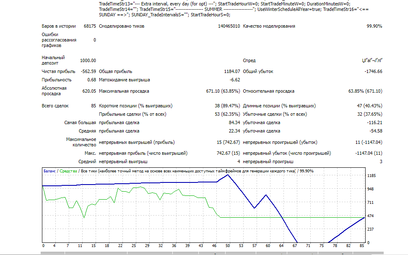The height and width of the screenshot is (255, 408).
Task: Click the 'Максимальная просадка' label
Action: [124, 91]
